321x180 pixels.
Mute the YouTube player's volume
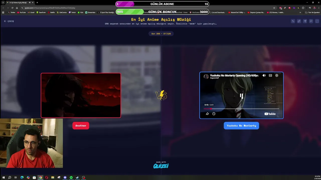[x=264, y=75]
